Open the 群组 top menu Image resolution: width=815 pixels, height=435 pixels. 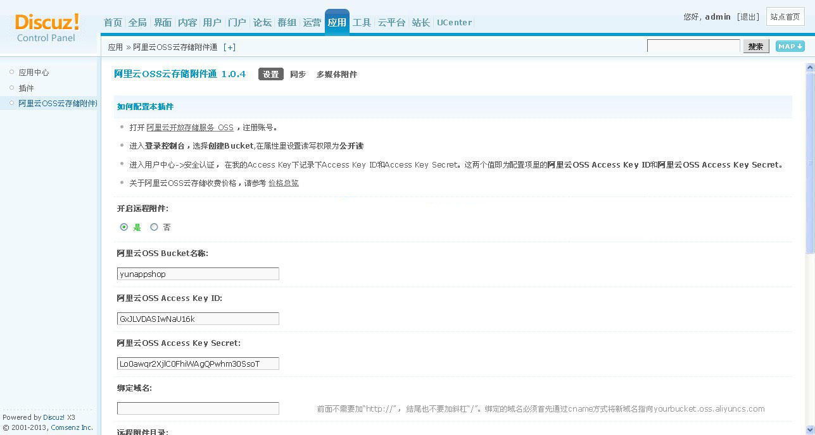point(287,23)
